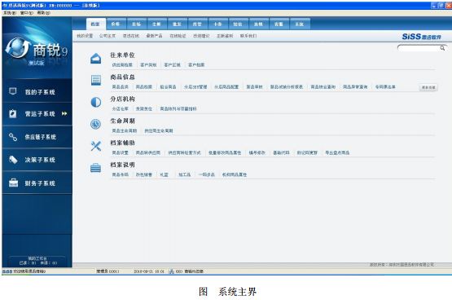Open 基础代码 under 档案辅助
The image size is (452, 300).
281,152
